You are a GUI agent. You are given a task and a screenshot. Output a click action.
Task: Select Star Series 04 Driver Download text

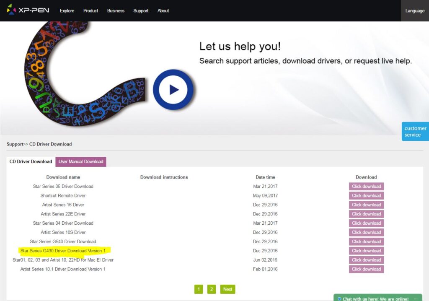pyautogui.click(x=63, y=223)
